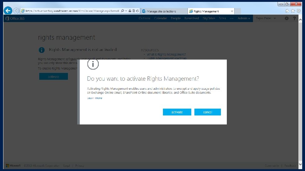Click the restore window button
Viewport: 305px width, 171px height.
(x=287, y=4)
